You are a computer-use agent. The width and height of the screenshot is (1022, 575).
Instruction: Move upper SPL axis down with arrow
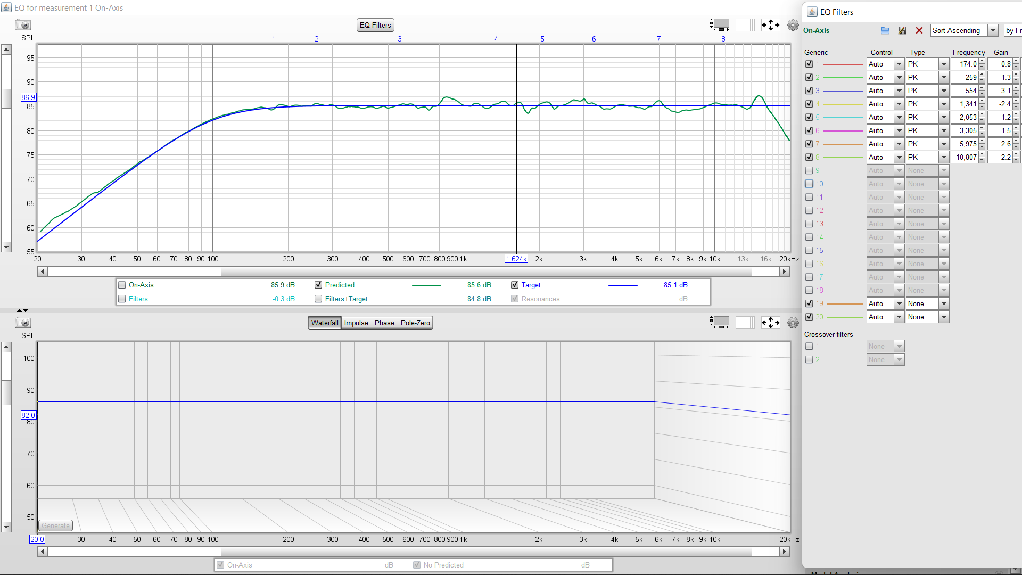pos(6,247)
